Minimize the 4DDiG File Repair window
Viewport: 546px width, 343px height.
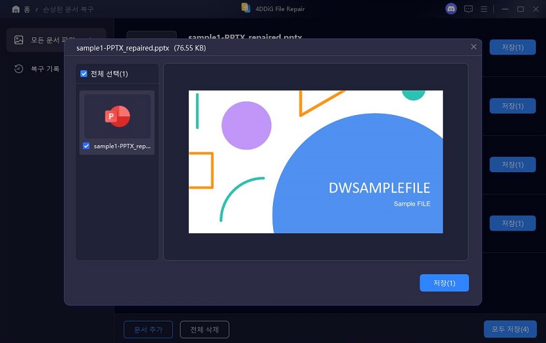(x=505, y=9)
